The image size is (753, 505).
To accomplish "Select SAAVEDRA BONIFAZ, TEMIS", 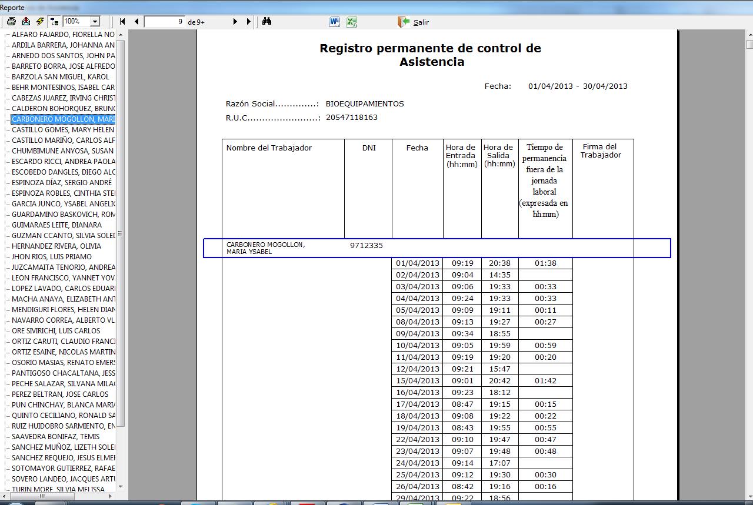I will coord(56,436).
